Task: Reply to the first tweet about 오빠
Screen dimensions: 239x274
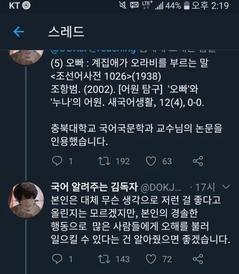Action: [x=57, y=161]
